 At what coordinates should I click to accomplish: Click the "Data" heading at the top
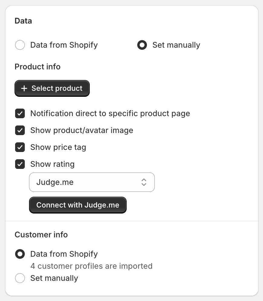(x=23, y=21)
